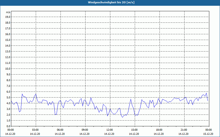Click the "16,0" y-axis value

pyautogui.click(x=8, y=34)
